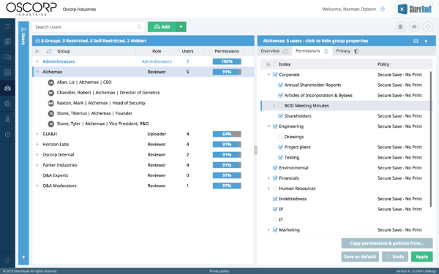
Task: Open the Q&A chat sidebar icon
Action: 7,57
